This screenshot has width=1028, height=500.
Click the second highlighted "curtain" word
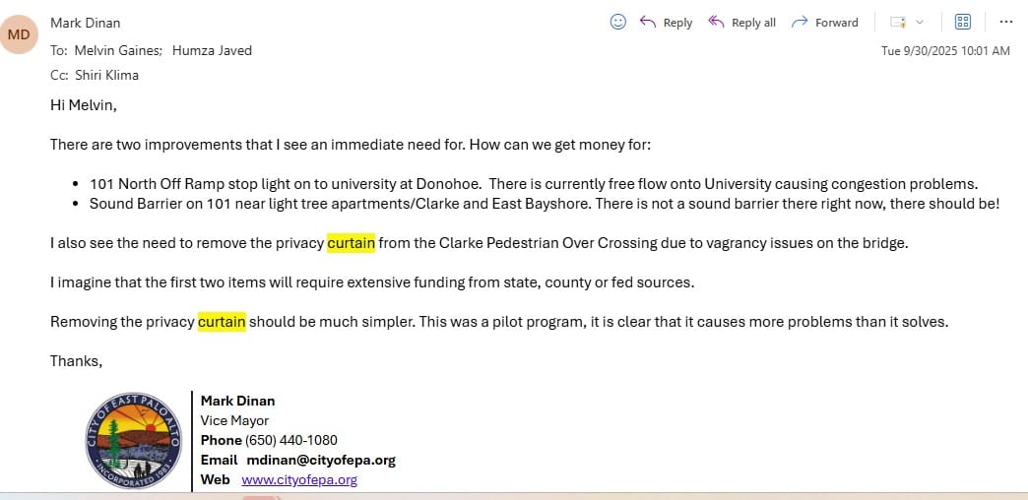pos(222,322)
